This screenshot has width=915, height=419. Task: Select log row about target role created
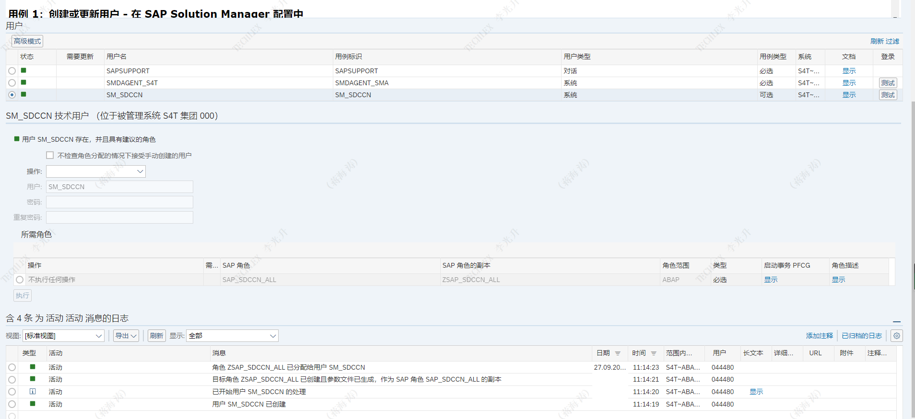(x=12, y=380)
